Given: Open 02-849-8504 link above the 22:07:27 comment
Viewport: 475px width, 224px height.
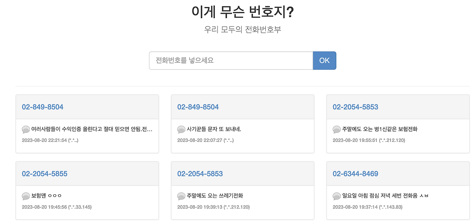Looking at the screenshot, I should (198, 107).
